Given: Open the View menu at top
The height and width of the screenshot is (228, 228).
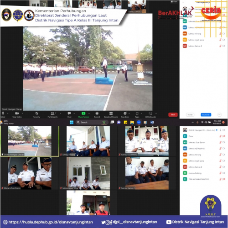Looking at the screenshot, I should coord(174,1).
